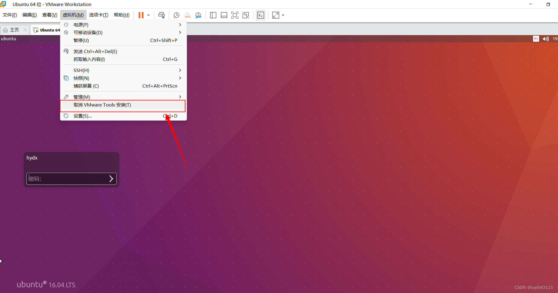Toggle the thumbnail bar view icon
Viewport: 558px width, 293px height.
click(224, 15)
